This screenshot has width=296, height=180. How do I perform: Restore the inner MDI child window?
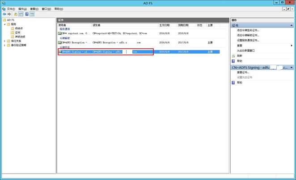[288, 9]
